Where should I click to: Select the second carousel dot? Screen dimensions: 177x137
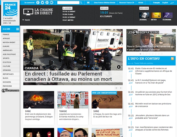pyautogui.click(x=143, y=54)
